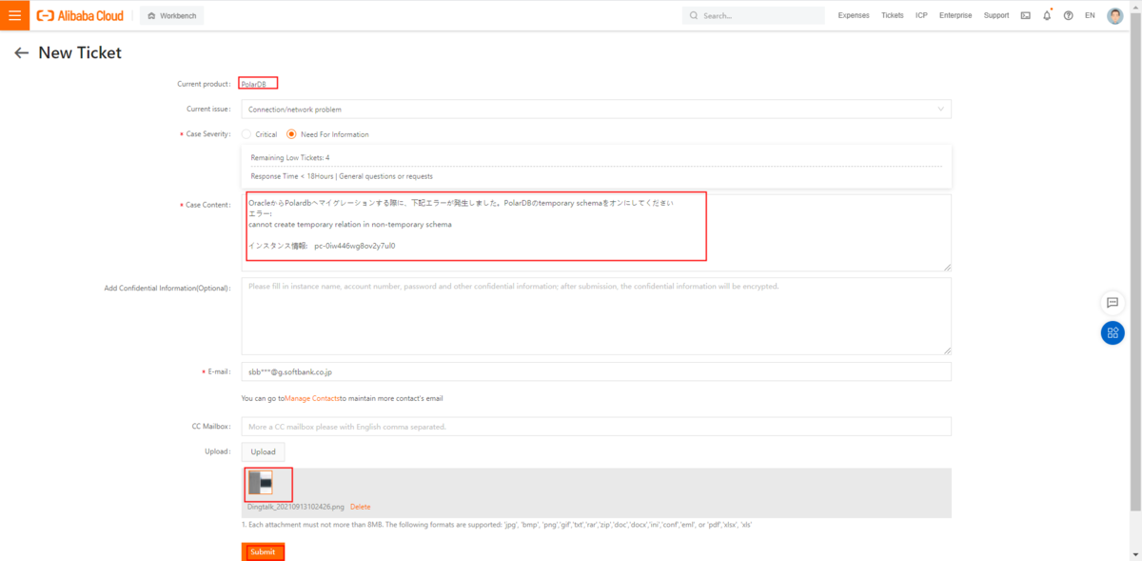Open the blue grid shortcut floating icon
This screenshot has width=1142, height=561.
click(1112, 333)
